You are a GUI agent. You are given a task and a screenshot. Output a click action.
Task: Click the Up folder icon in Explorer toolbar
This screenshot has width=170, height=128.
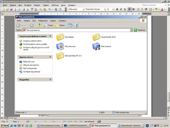39,25
